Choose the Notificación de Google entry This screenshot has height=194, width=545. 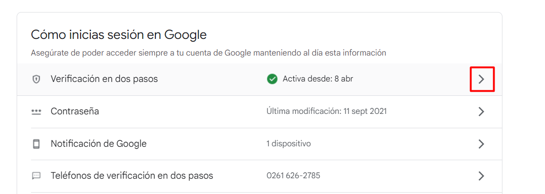[99, 144]
